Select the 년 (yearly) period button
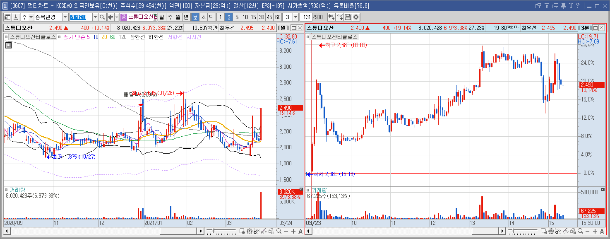The image size is (610, 239). click(186, 17)
